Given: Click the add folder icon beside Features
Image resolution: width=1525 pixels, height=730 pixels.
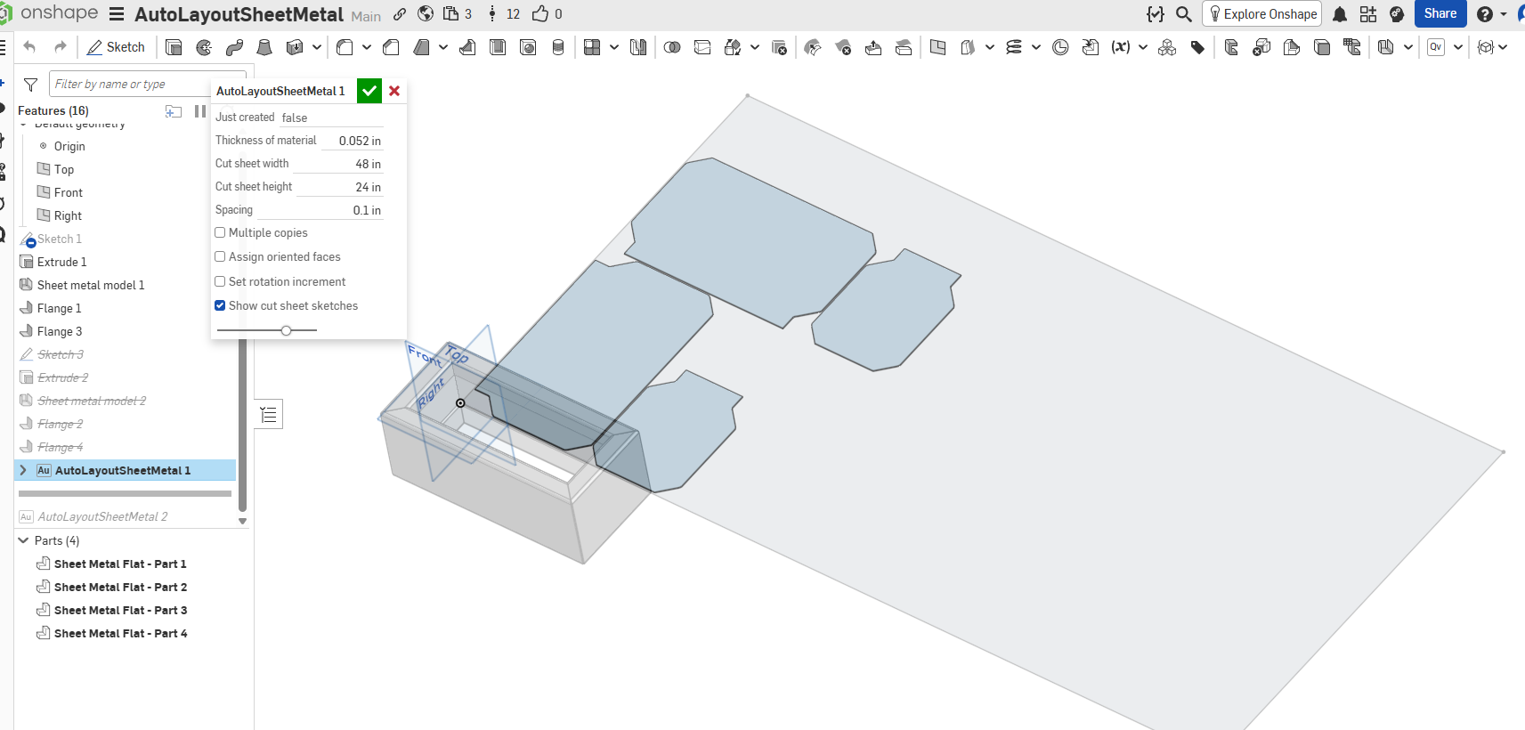Looking at the screenshot, I should point(174,111).
